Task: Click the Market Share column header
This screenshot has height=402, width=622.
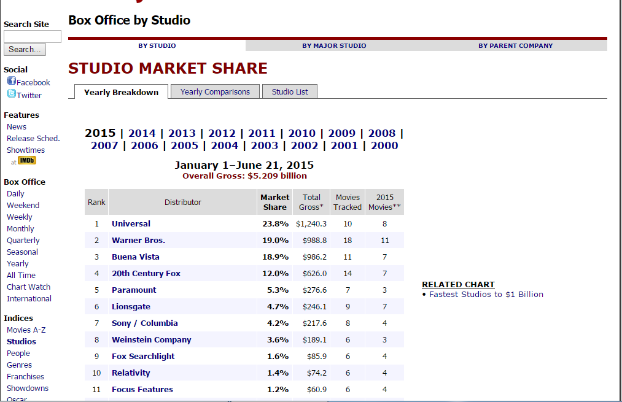Action: coord(275,202)
